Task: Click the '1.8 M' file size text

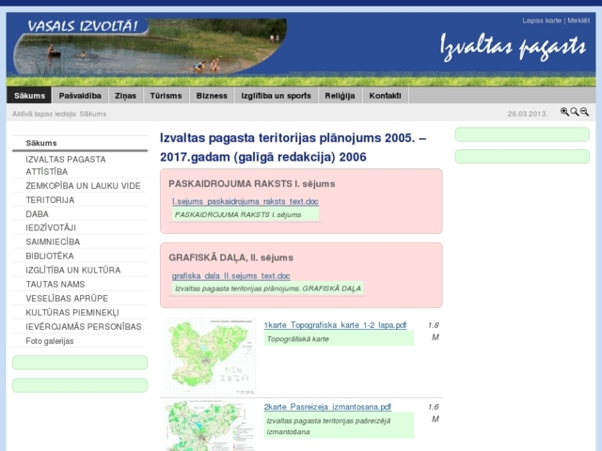Action: (434, 331)
